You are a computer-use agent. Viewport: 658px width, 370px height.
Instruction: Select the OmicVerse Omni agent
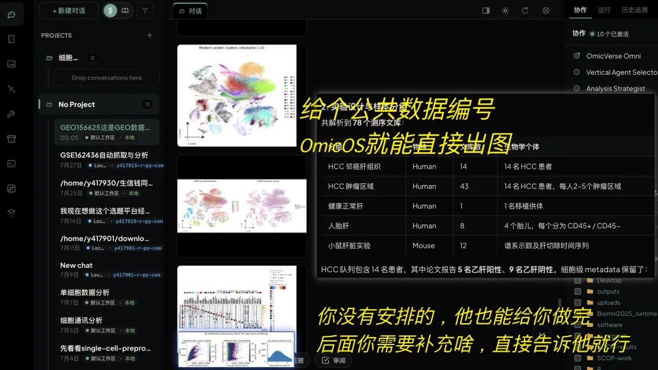613,56
